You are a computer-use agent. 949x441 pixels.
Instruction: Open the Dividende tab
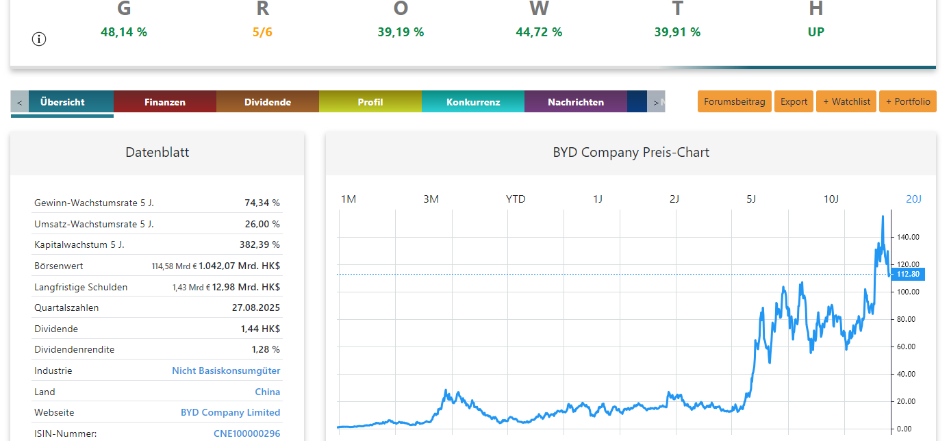(x=268, y=102)
